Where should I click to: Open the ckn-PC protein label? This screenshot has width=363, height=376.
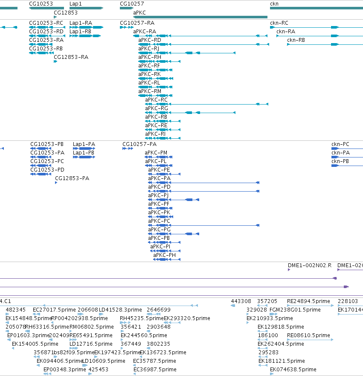(340, 144)
